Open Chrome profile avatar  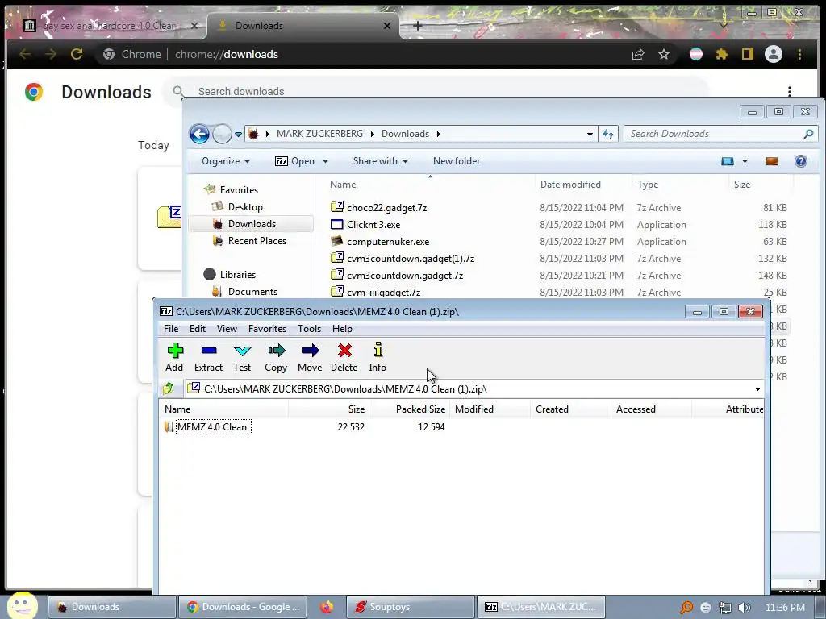(x=773, y=54)
